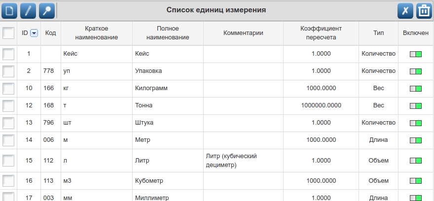Viewport: 434px width, 201px height.
Task: Toggle the enabled switch for Литр
Action: 416,161
